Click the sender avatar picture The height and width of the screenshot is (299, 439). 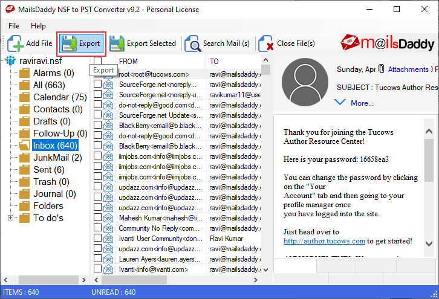(x=305, y=82)
